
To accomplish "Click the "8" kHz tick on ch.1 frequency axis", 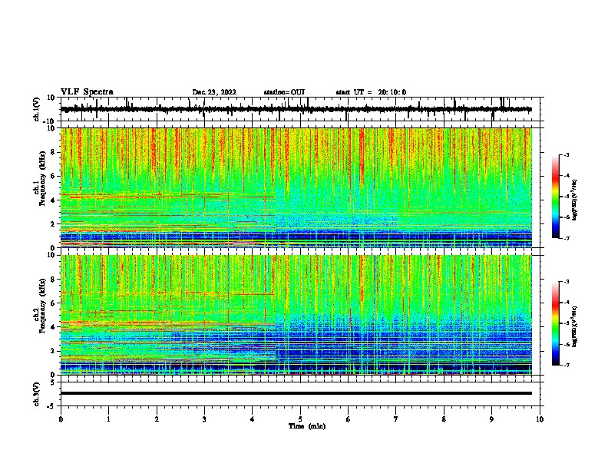I will tap(53, 152).
